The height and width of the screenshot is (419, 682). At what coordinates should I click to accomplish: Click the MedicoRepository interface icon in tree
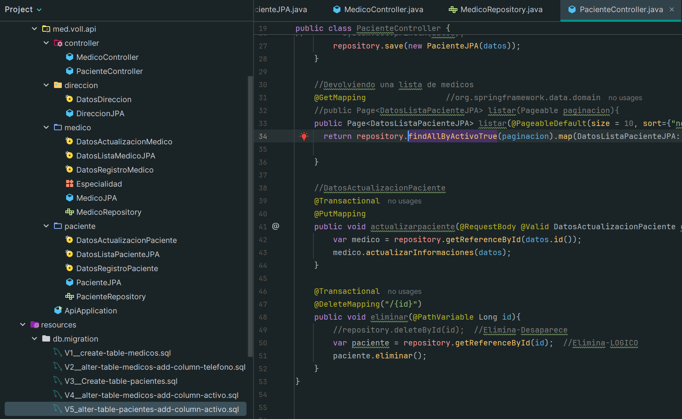70,212
